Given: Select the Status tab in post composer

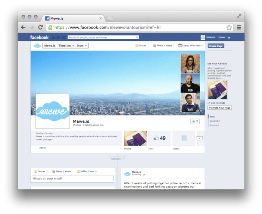Looking at the screenshot, I should pos(40,171).
